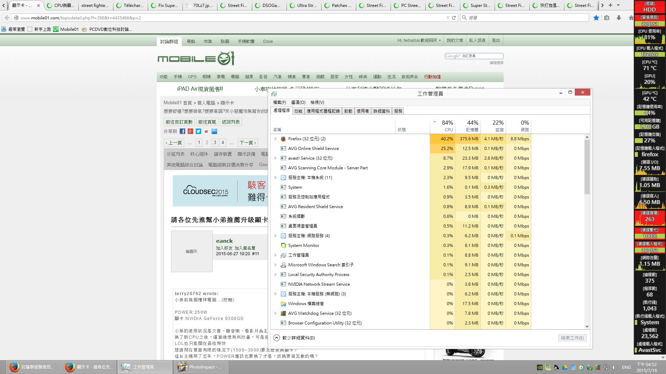Viewport: 666px width, 374px height.
Task: Bookmark this page star icon in Firefox
Action: [596, 18]
